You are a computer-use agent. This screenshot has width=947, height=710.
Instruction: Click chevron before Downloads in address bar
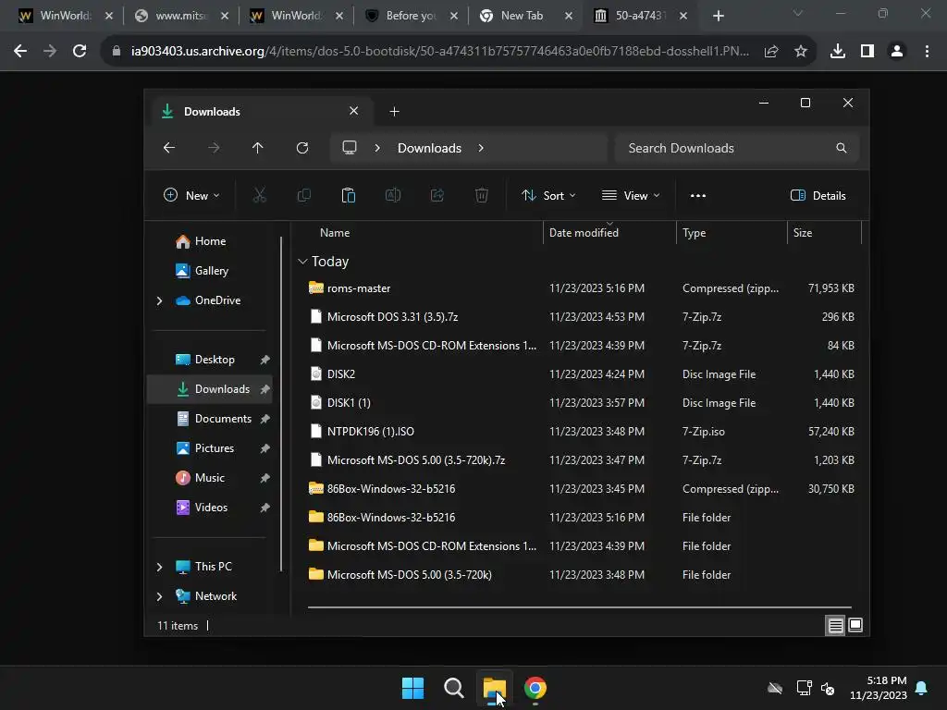pyautogui.click(x=377, y=148)
